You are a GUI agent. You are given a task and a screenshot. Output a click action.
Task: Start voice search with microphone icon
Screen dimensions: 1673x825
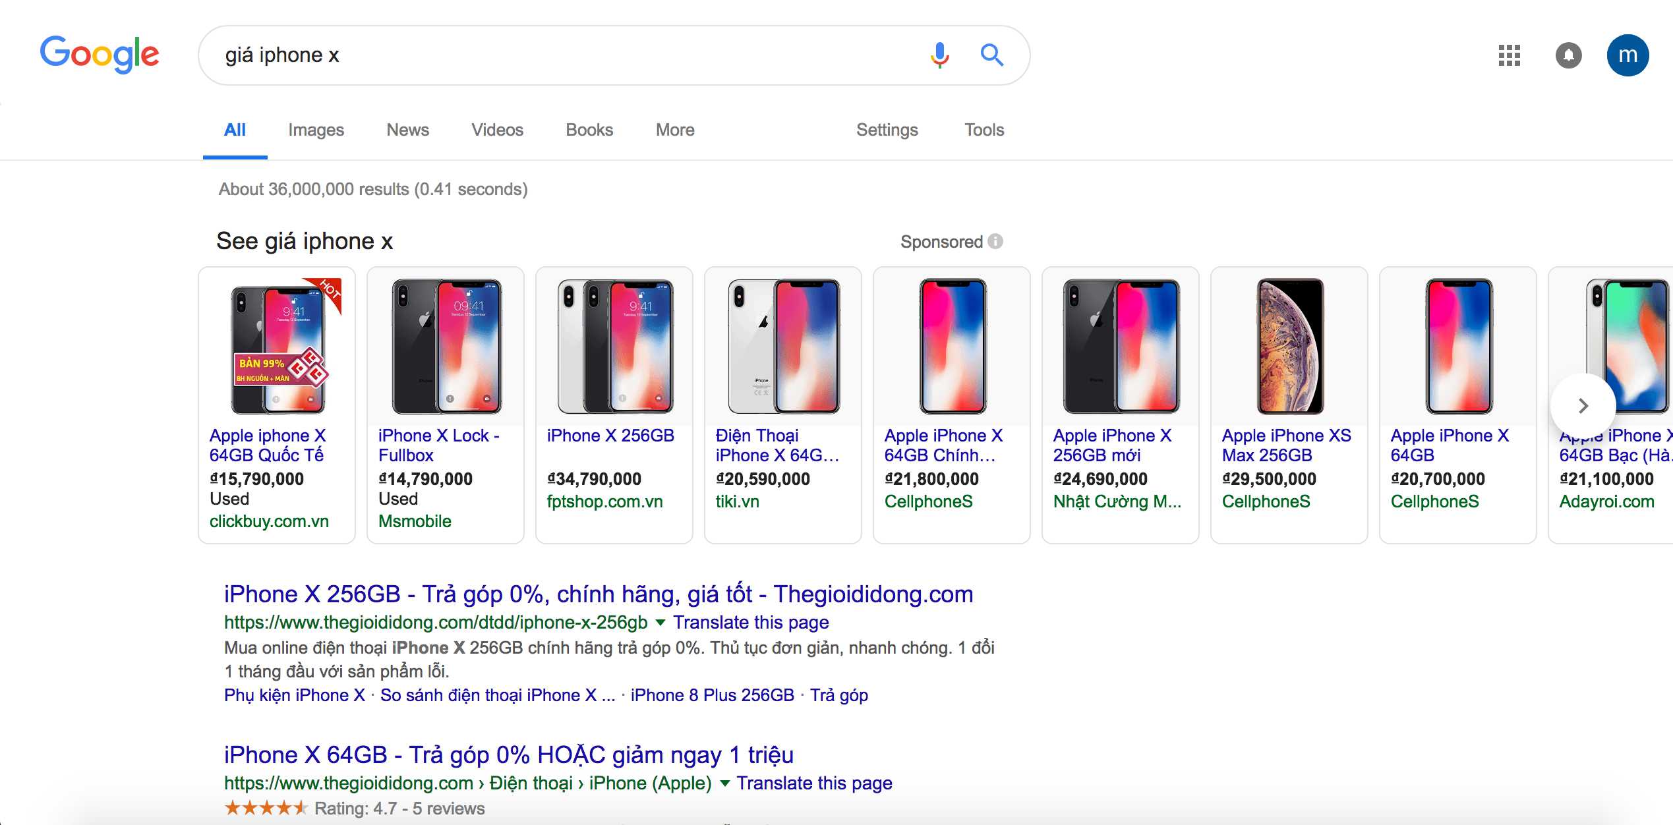(939, 55)
